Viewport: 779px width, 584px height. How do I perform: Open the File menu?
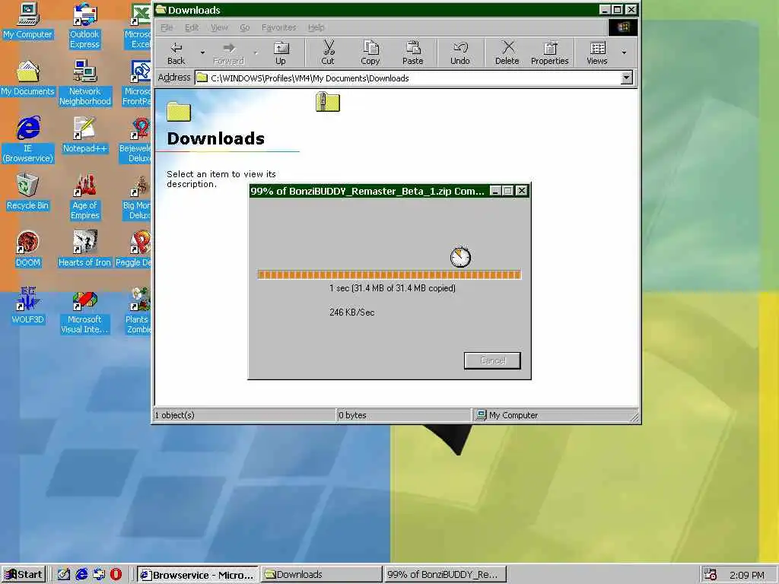(167, 27)
